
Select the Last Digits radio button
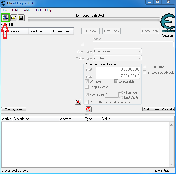(x=121, y=97)
